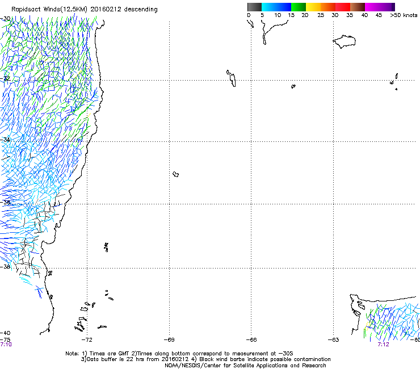Click the '-72' longitude label
Viewport: 420px width, 369px height.
[87, 339]
